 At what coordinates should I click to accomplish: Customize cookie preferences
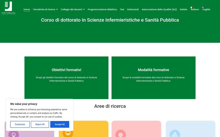point(20,124)
